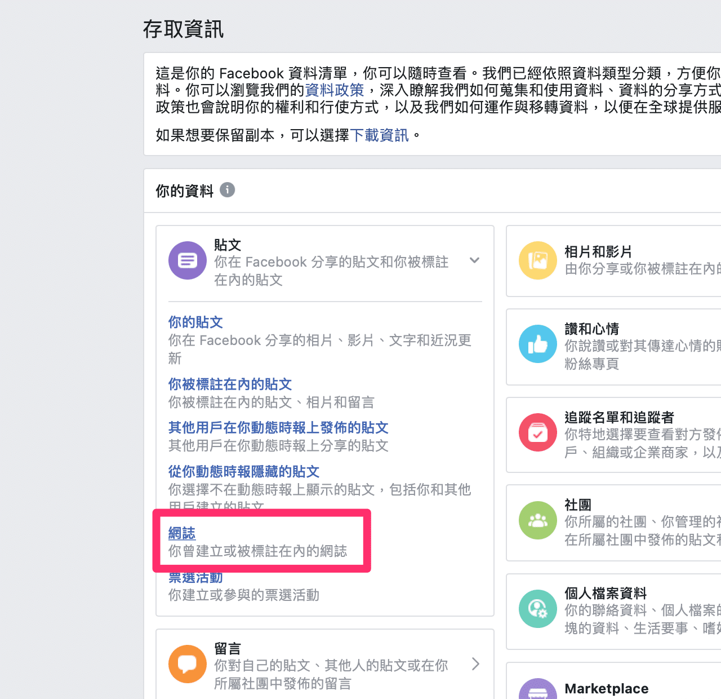Open 其他用戶在你動態時報上發佈的貼文 link
This screenshot has width=721, height=699.
pyautogui.click(x=278, y=428)
